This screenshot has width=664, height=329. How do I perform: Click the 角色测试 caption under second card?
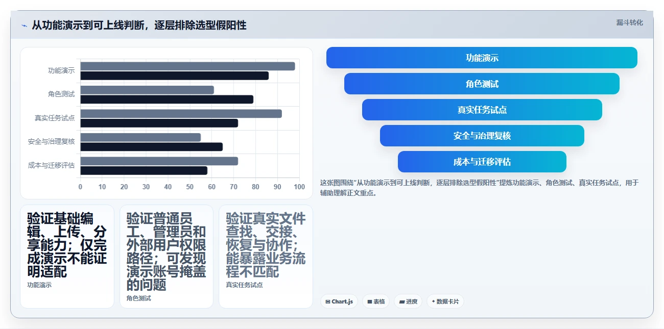tap(138, 298)
